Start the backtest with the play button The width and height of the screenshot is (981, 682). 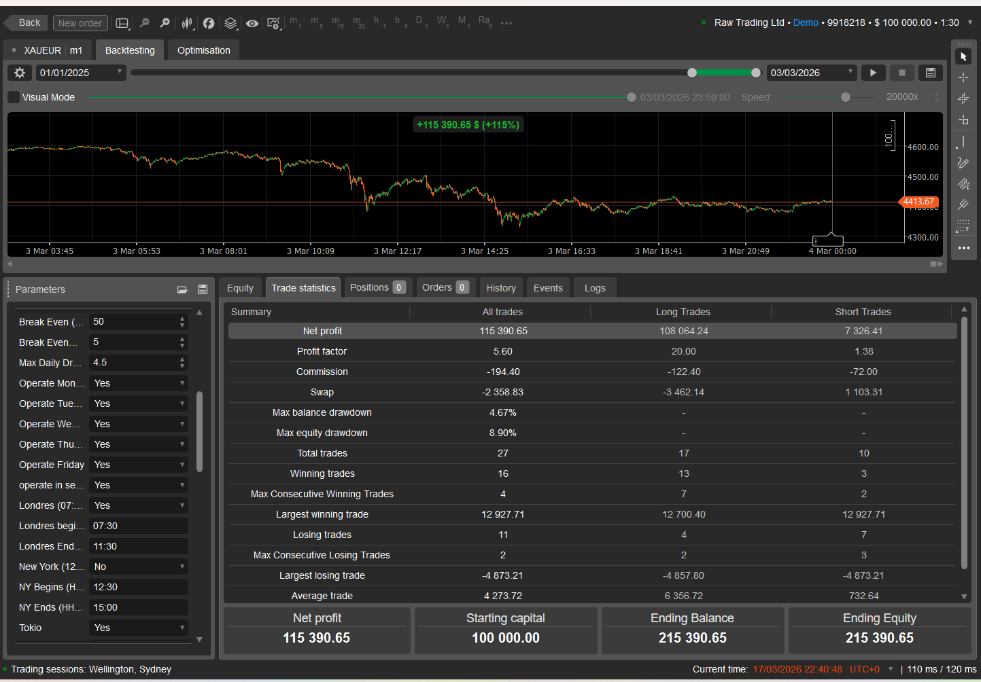(874, 73)
